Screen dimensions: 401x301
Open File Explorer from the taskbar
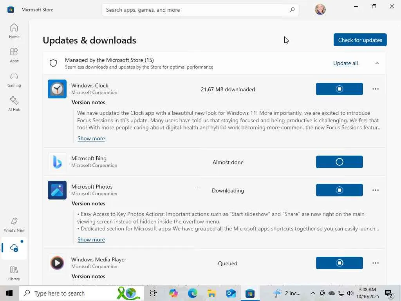coord(212,293)
